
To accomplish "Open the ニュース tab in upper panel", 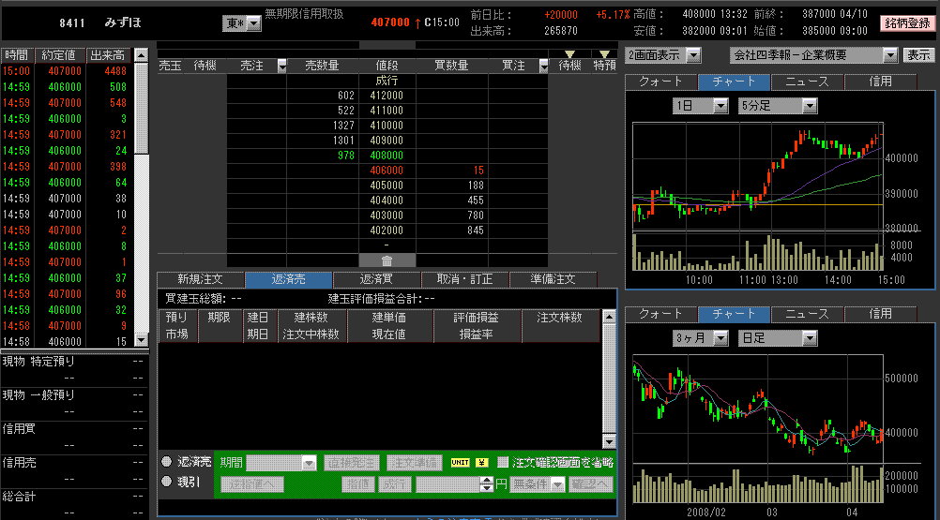I will (x=807, y=82).
